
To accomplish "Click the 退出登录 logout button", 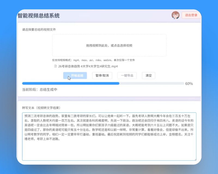I will [x=192, y=15].
